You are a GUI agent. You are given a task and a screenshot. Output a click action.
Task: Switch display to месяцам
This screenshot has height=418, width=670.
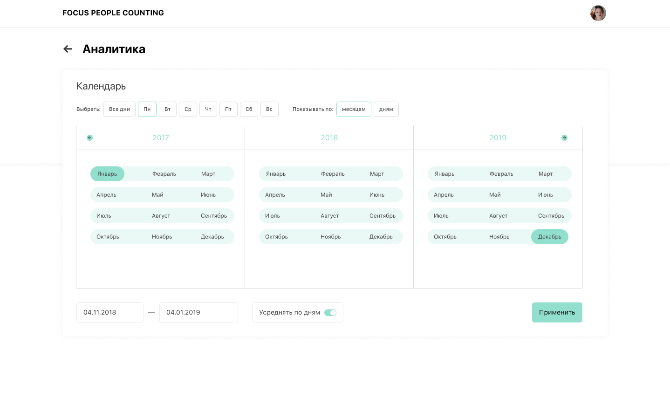pos(354,109)
